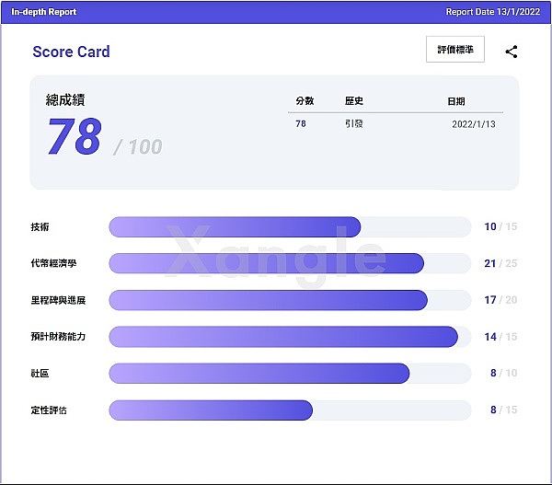The width and height of the screenshot is (552, 485).
Task: Click the large 78 total score
Action: (74, 138)
